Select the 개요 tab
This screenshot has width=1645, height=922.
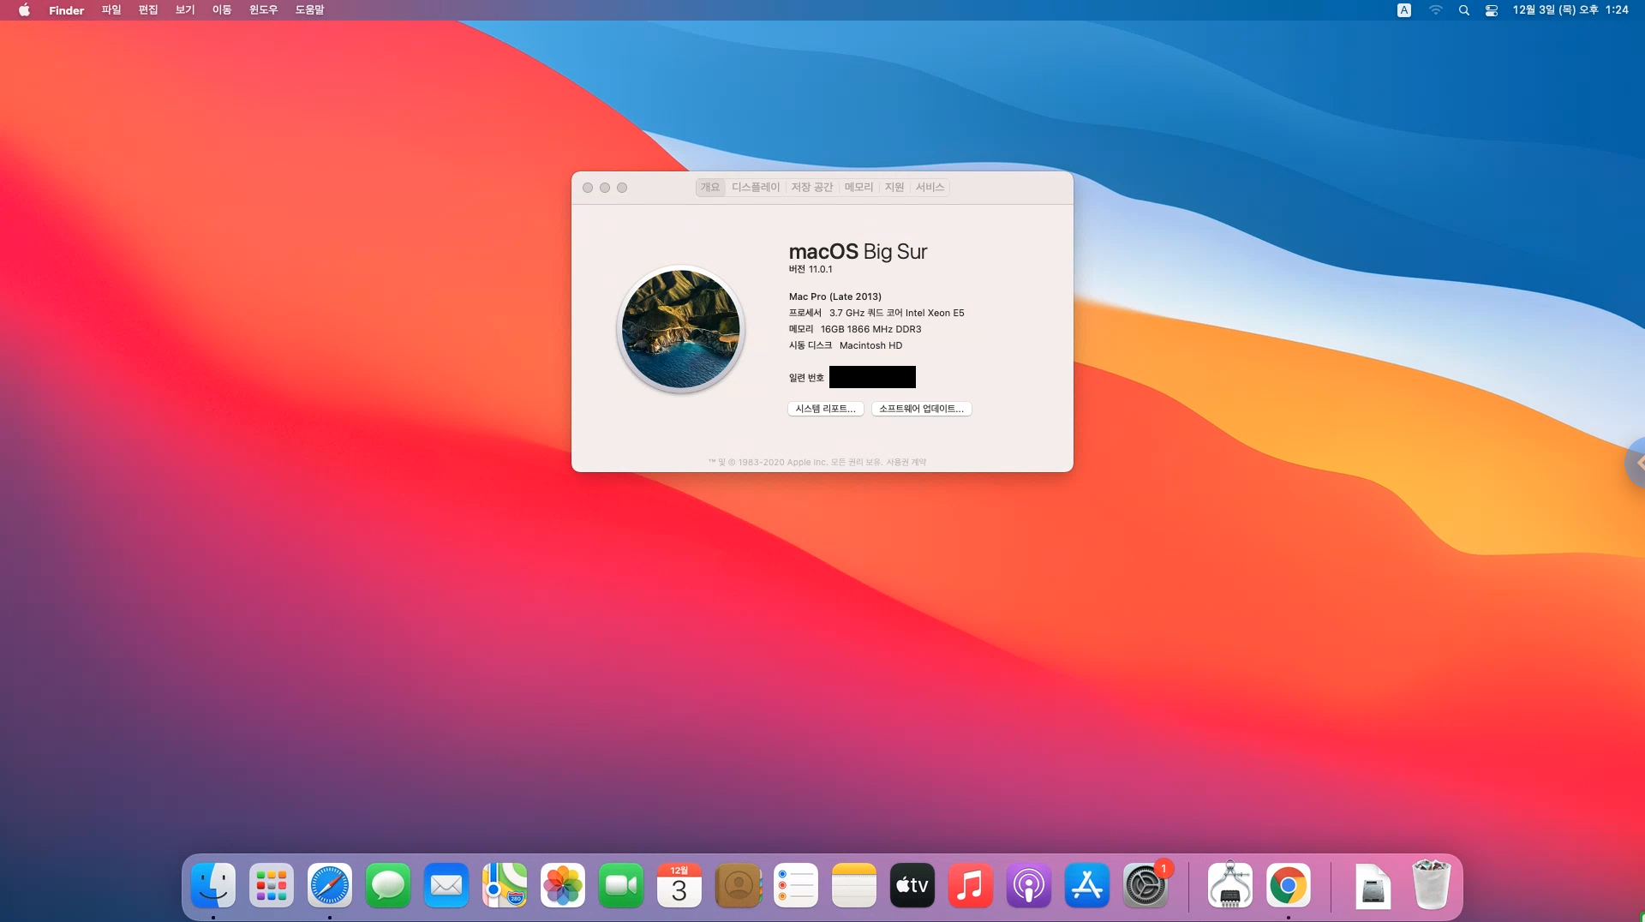(710, 187)
